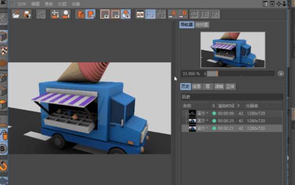This screenshot has width=295, height=185.
Task: Click the zoom slider bar in the navigator
Action: [x=241, y=74]
